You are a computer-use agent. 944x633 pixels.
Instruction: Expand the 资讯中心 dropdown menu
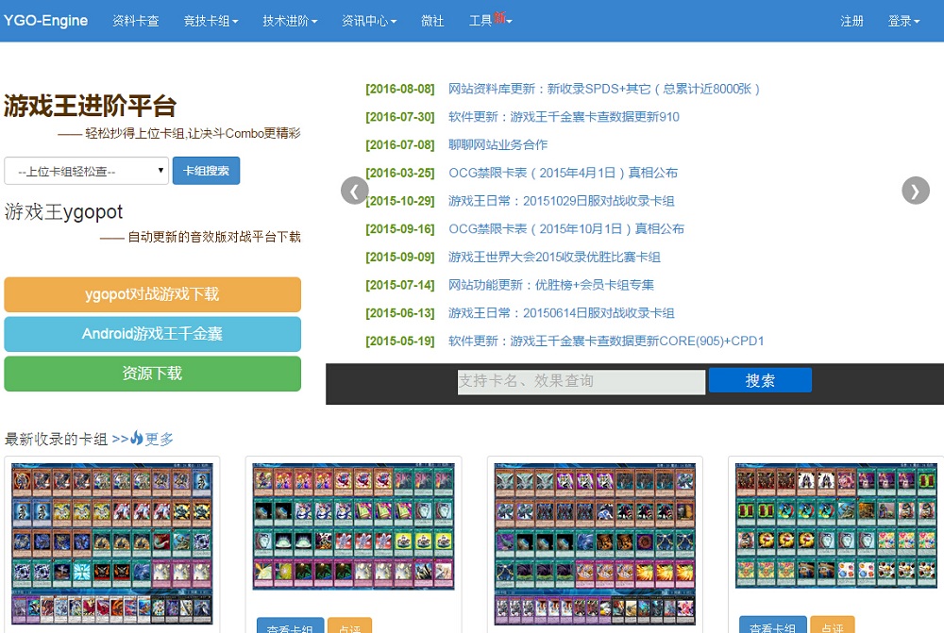369,21
